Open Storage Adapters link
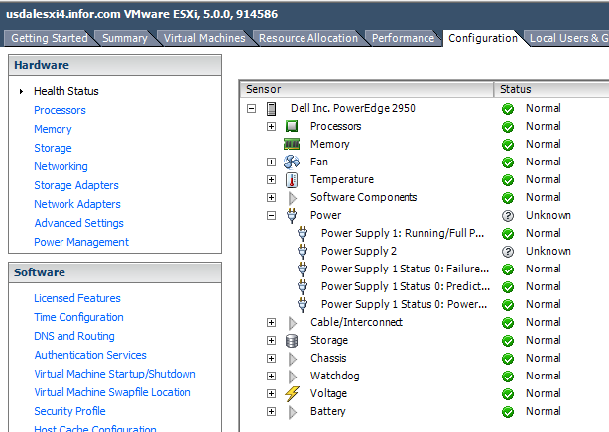 tap(76, 185)
